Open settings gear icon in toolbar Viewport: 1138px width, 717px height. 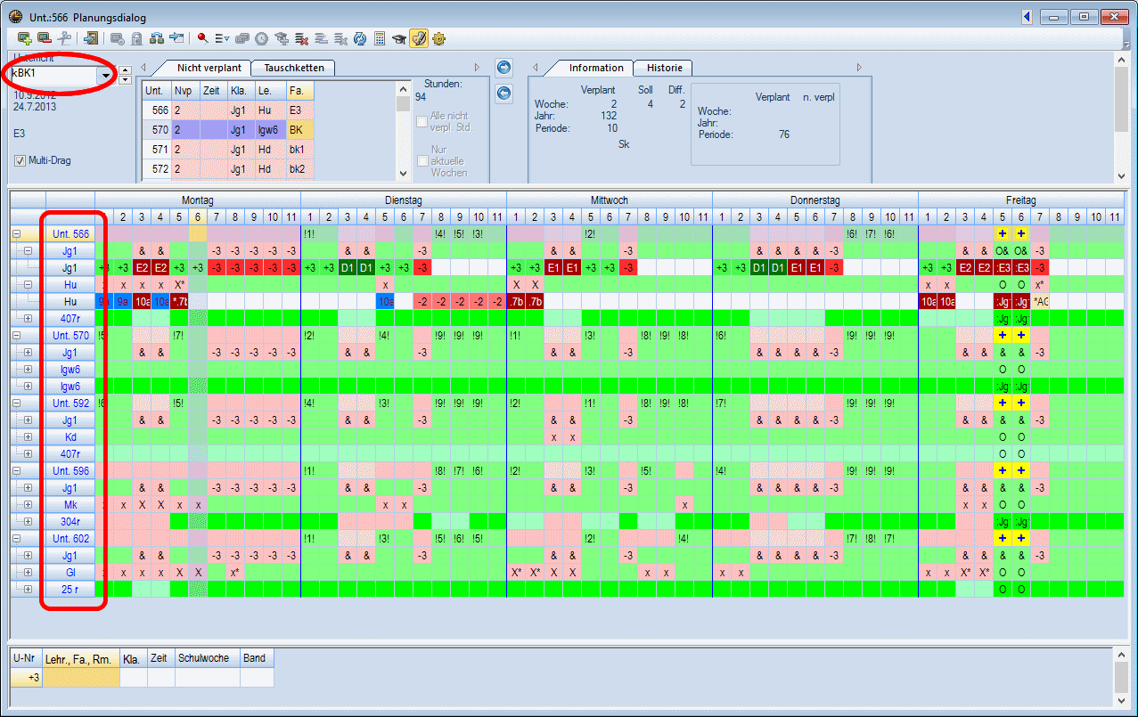(438, 38)
